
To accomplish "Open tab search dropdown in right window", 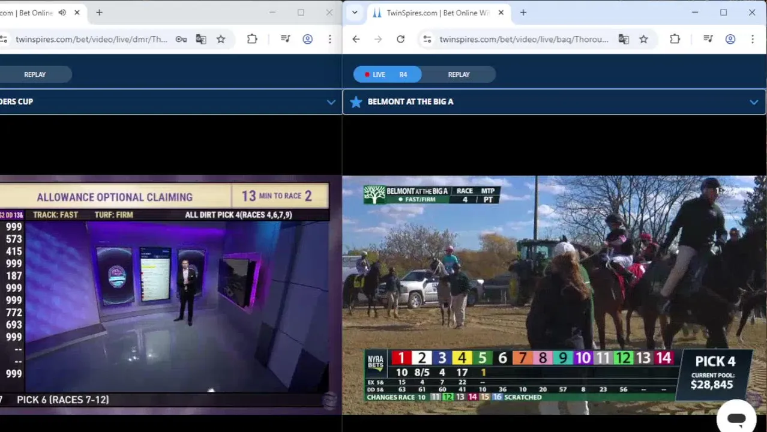I will click(355, 13).
